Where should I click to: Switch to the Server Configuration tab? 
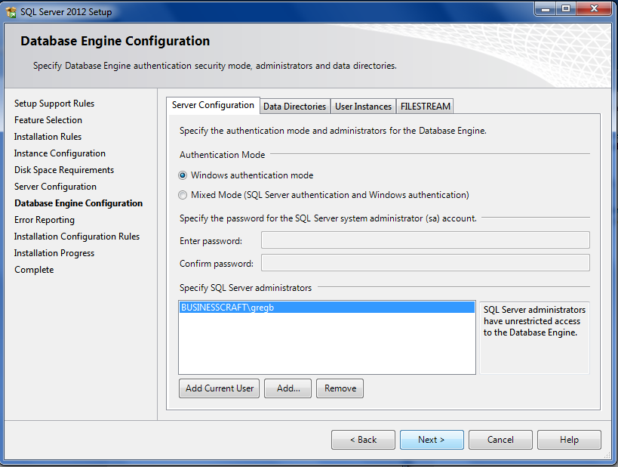tap(213, 105)
